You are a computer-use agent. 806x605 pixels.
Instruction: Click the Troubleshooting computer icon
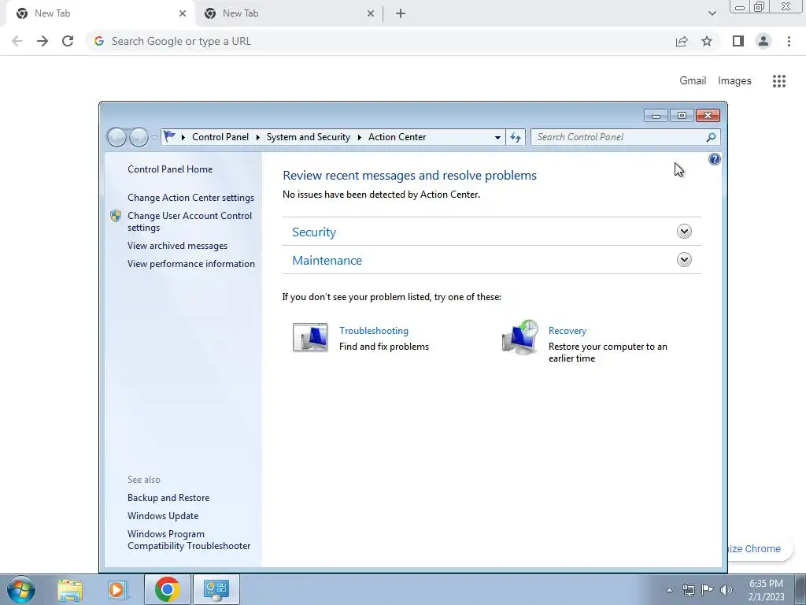point(310,337)
